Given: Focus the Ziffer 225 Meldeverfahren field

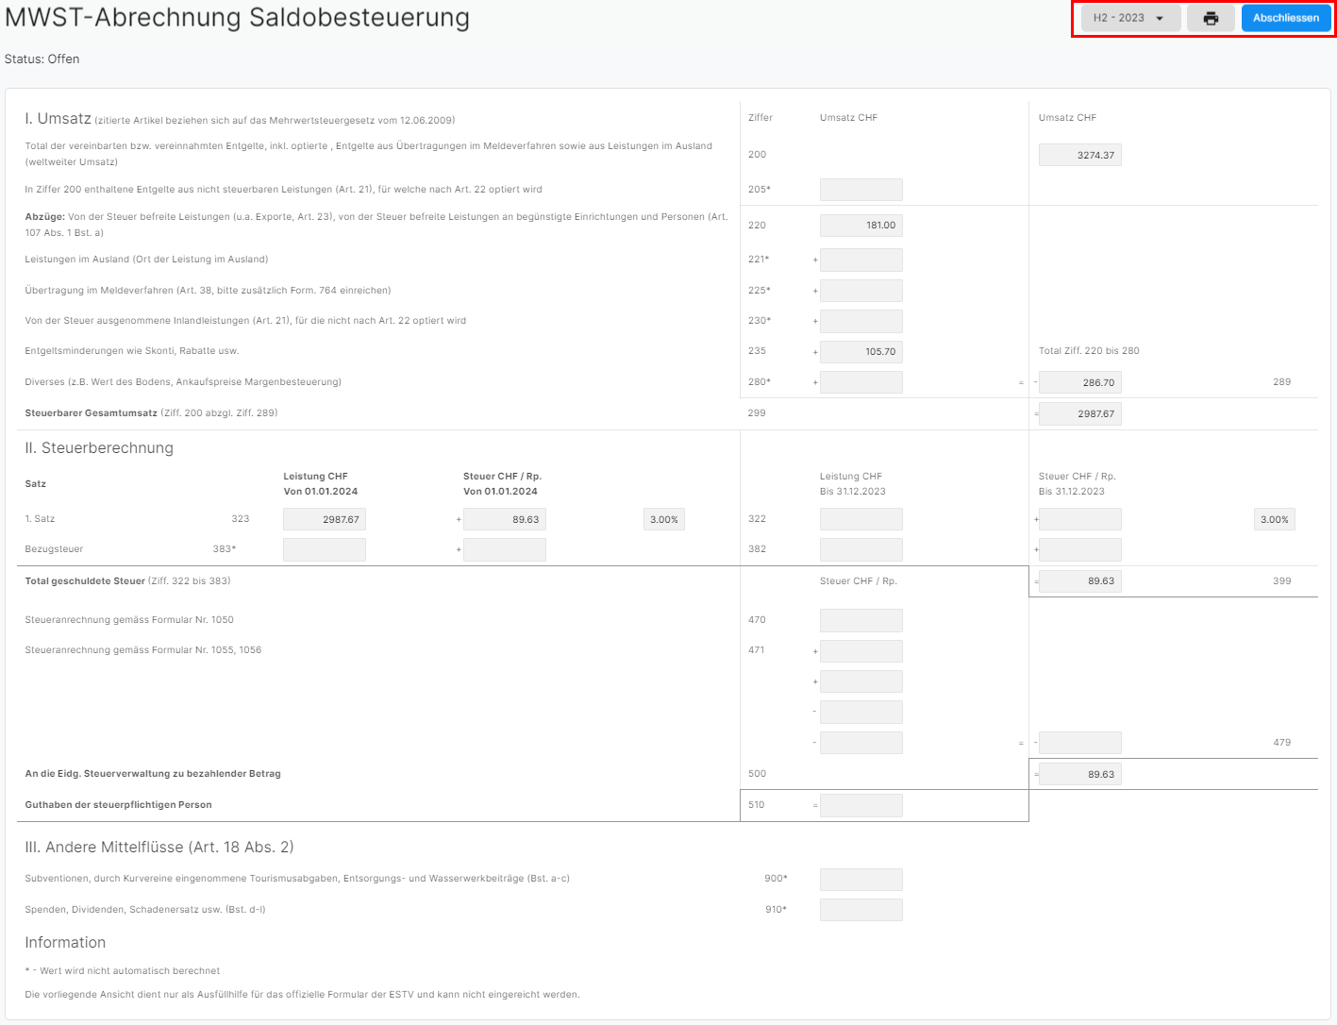Looking at the screenshot, I should (861, 291).
